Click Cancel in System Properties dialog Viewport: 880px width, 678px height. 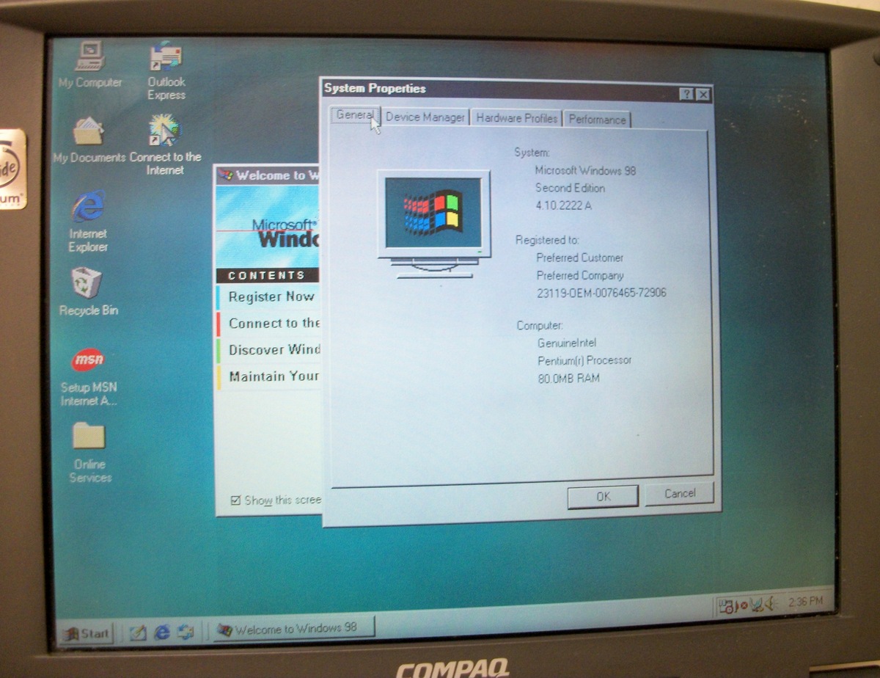679,494
